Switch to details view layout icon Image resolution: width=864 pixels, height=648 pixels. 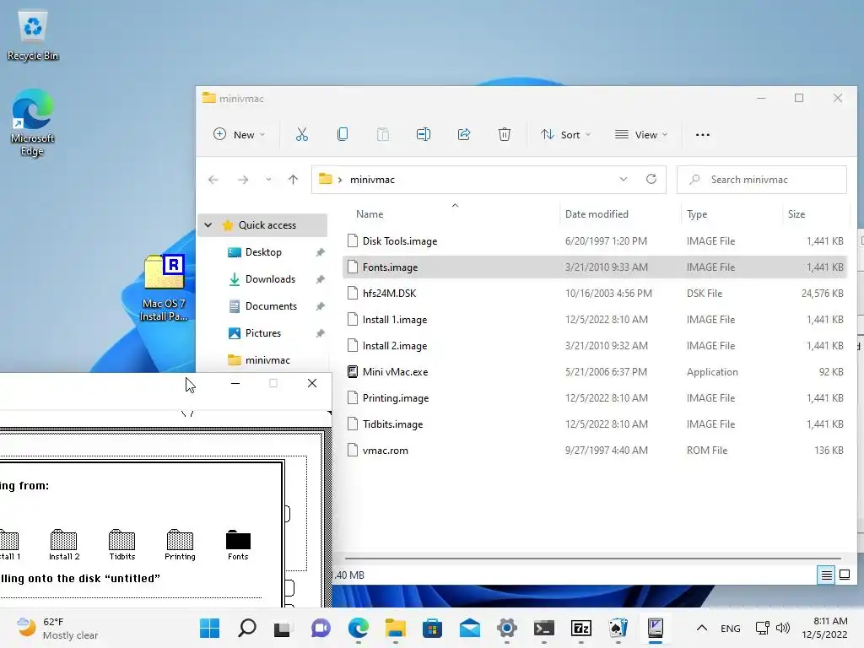pos(826,575)
